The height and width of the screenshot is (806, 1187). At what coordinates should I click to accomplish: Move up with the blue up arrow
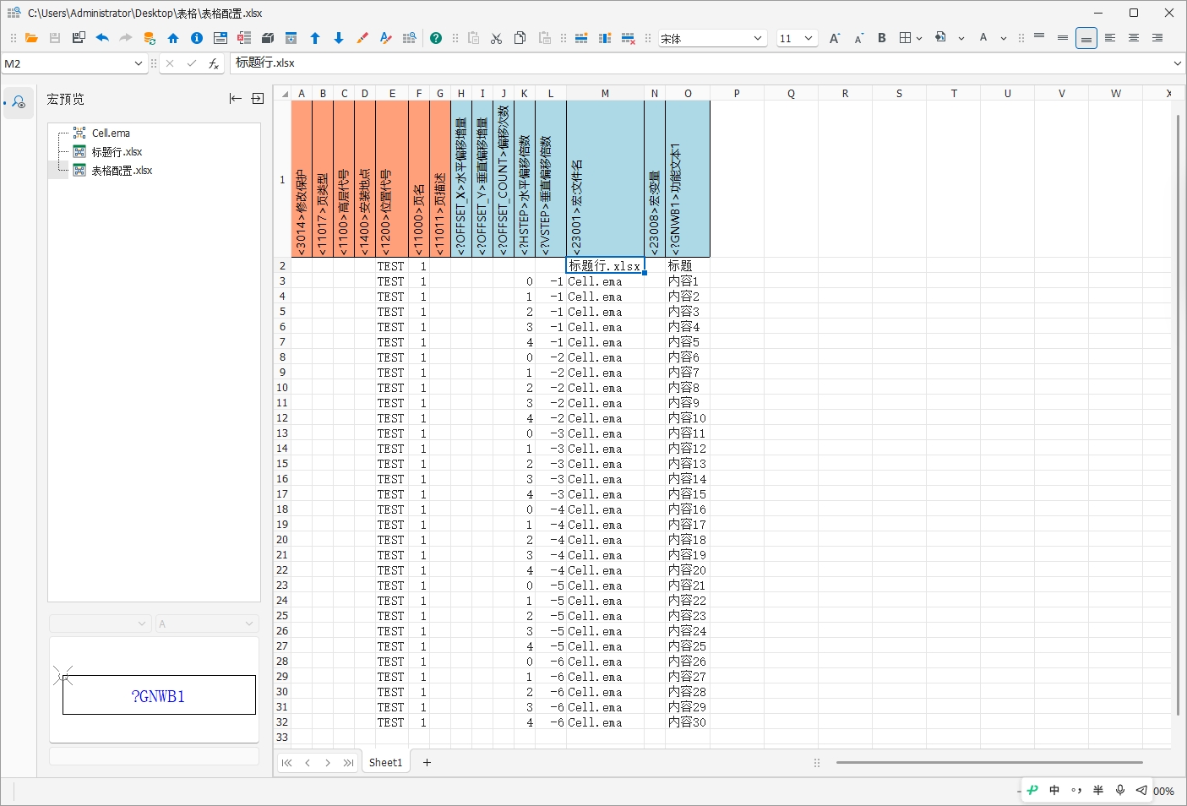click(315, 38)
